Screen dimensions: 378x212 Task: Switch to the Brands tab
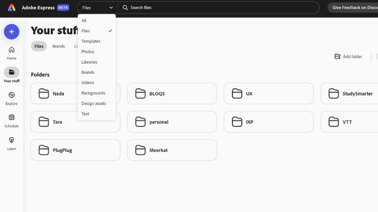coord(59,46)
